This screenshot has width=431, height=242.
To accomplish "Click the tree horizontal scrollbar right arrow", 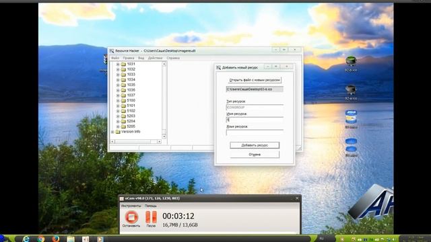I will (160, 142).
